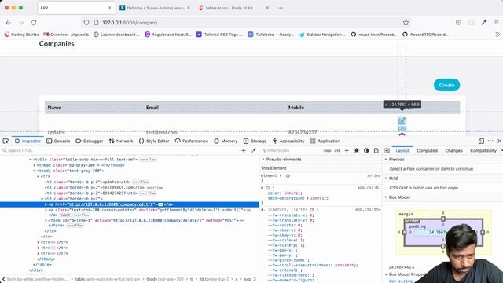The image size is (503, 283).
Task: Switch to the Compatibility side tab
Action: (483, 150)
